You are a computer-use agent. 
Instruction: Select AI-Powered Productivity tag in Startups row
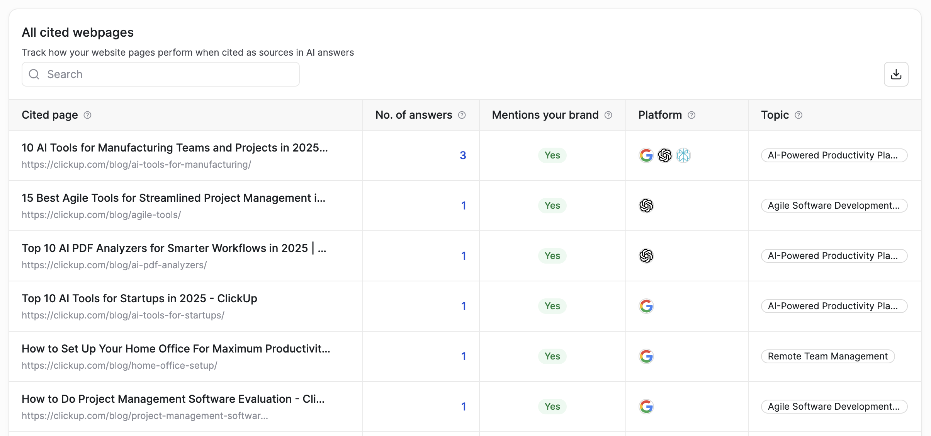tap(834, 306)
